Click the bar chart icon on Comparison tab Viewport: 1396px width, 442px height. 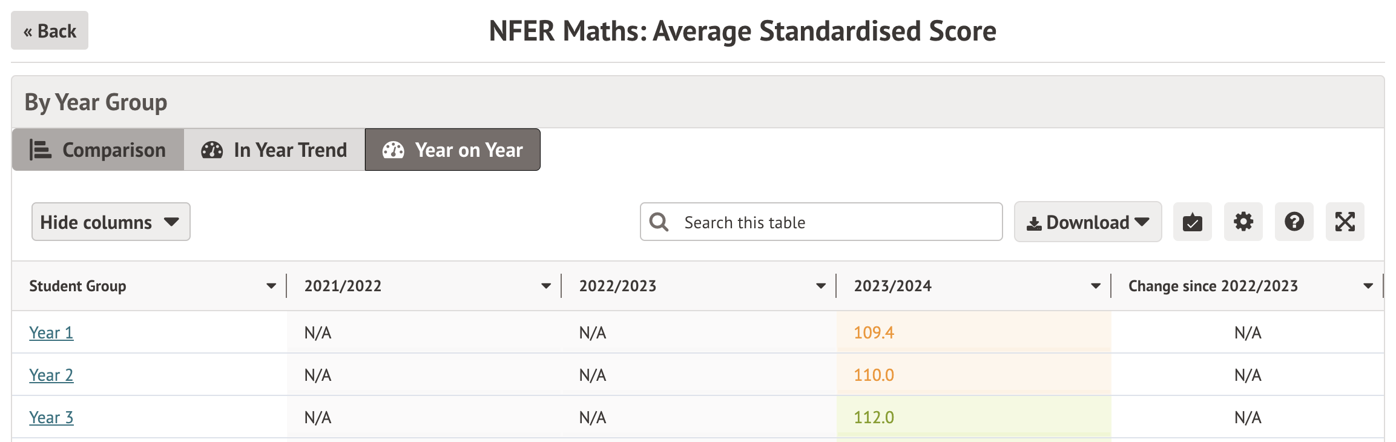pos(41,150)
